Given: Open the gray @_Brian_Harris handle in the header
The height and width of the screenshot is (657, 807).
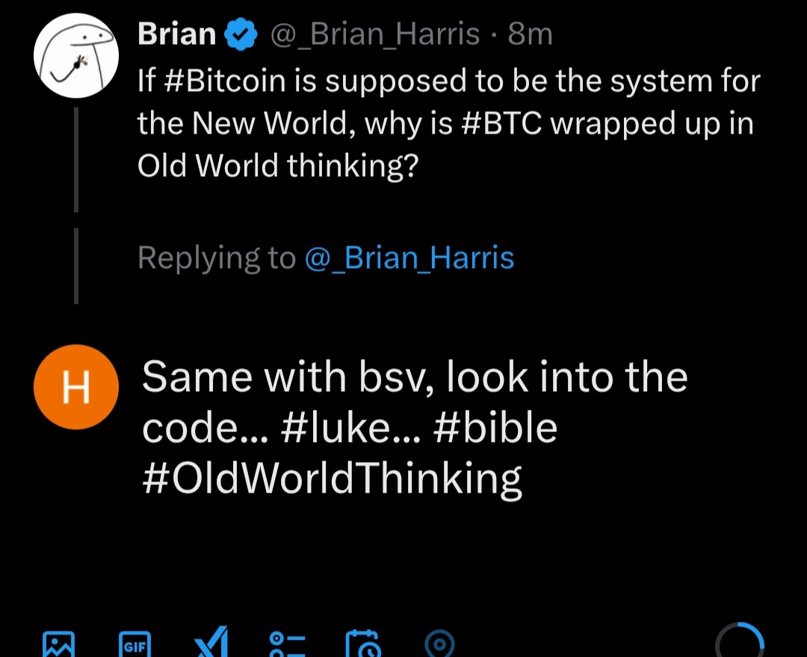Looking at the screenshot, I should coord(374,34).
